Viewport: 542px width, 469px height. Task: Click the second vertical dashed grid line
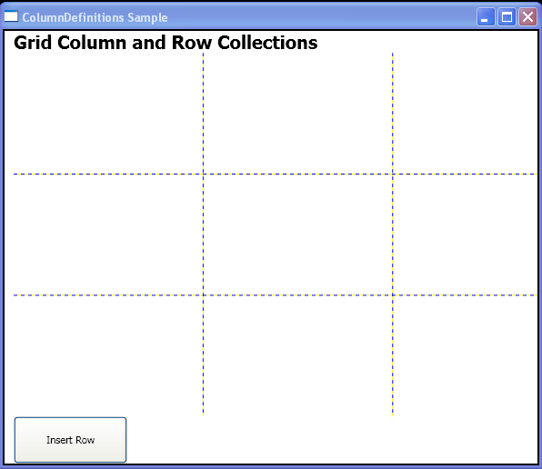pos(393,234)
